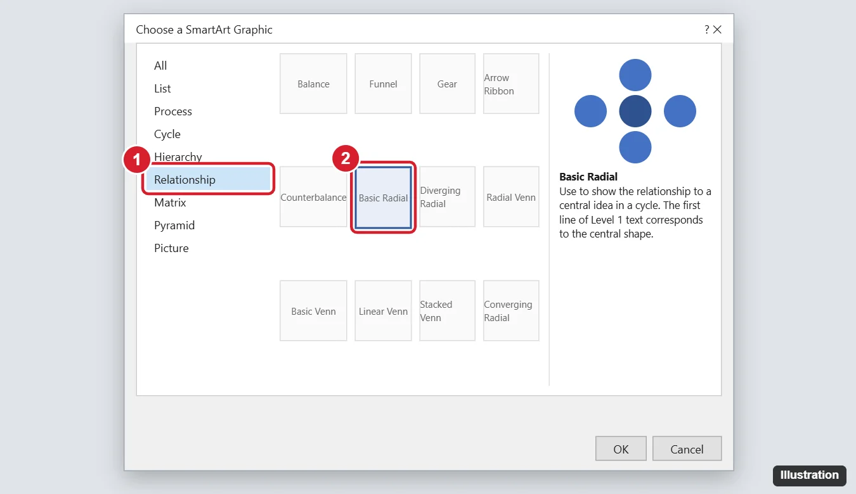Image resolution: width=856 pixels, height=494 pixels.
Task: Pick the Arrow Ribbon layout
Action: [x=511, y=84]
